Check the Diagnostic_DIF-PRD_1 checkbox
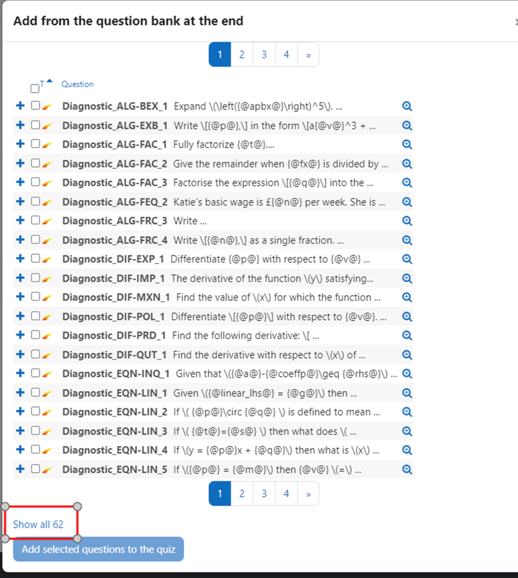Image resolution: width=518 pixels, height=578 pixels. [x=36, y=335]
